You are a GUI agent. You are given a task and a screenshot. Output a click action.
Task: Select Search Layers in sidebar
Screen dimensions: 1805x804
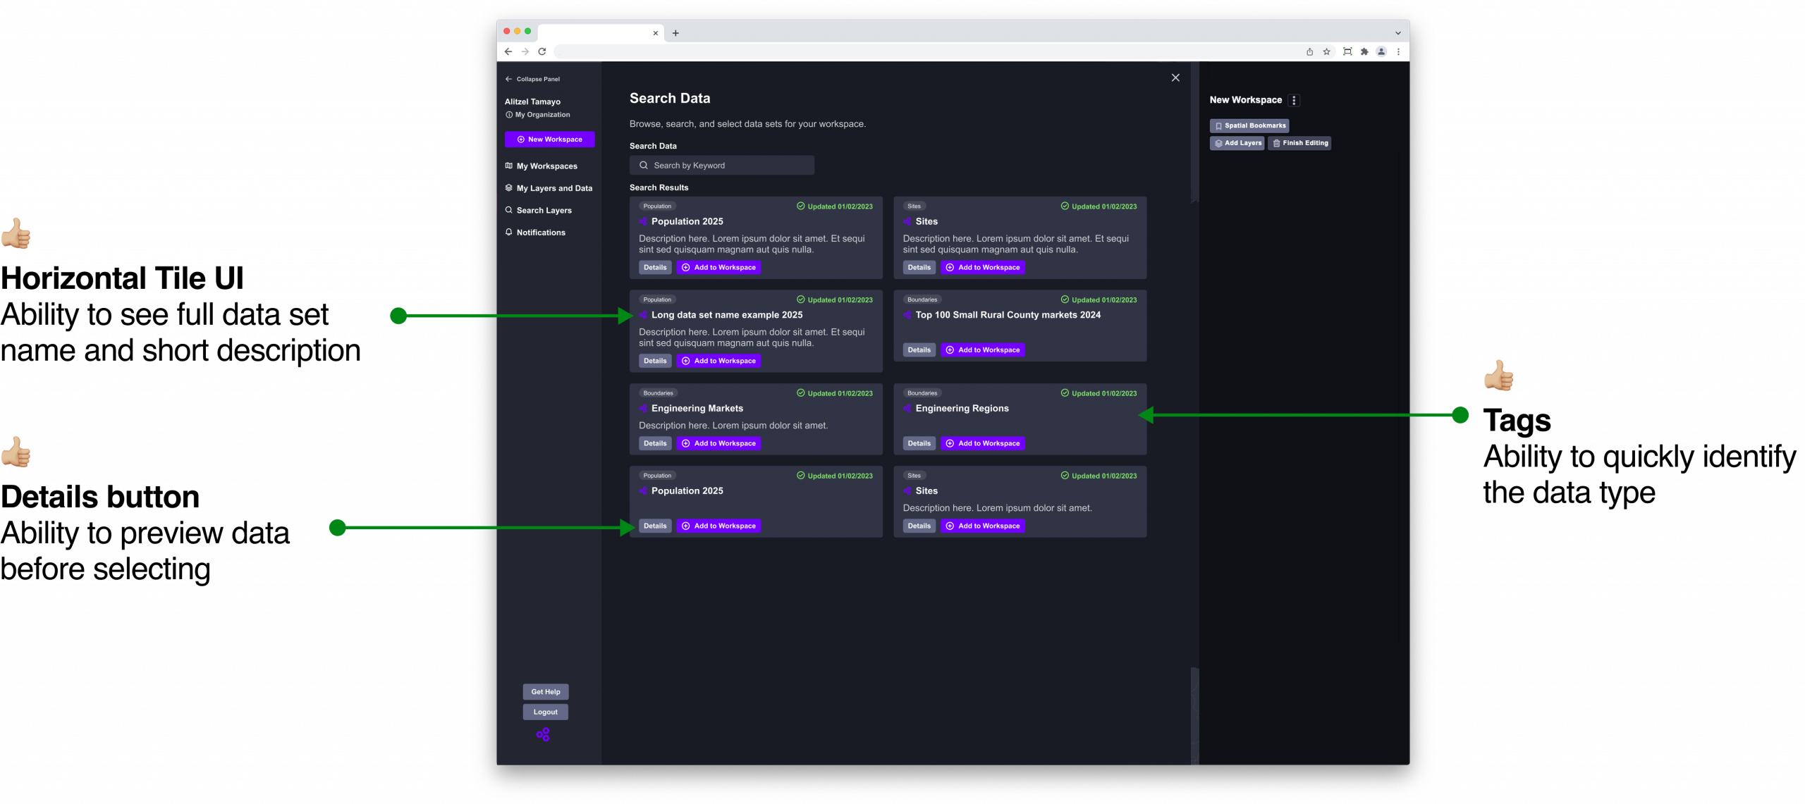[x=544, y=210]
